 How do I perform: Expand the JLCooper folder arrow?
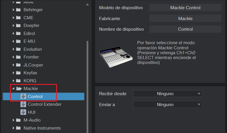tap(13, 65)
